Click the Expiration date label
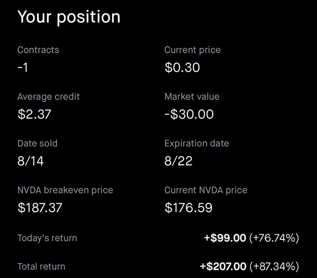This screenshot has height=278, width=317. point(197,143)
